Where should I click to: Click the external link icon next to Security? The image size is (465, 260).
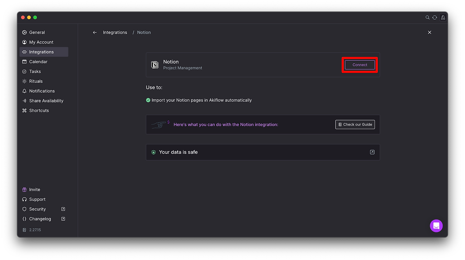pos(63,209)
